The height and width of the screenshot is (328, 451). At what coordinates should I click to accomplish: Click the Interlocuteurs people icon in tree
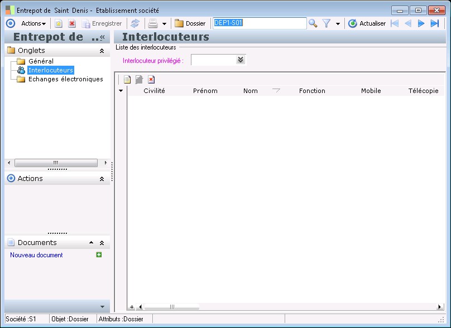tap(21, 70)
